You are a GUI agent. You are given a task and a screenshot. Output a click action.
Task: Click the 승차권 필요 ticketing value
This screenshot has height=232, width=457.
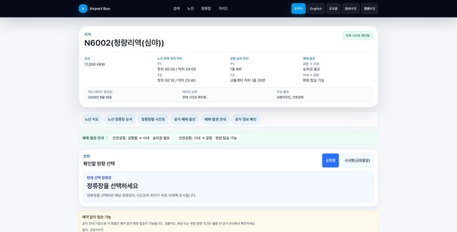click(x=311, y=70)
